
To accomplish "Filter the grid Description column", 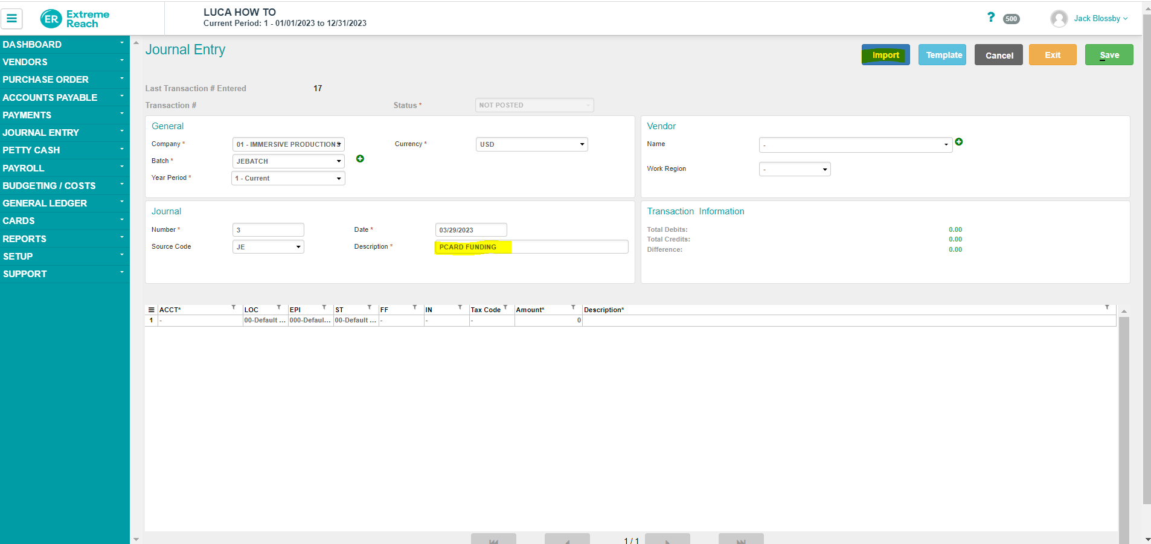I will tap(1106, 308).
